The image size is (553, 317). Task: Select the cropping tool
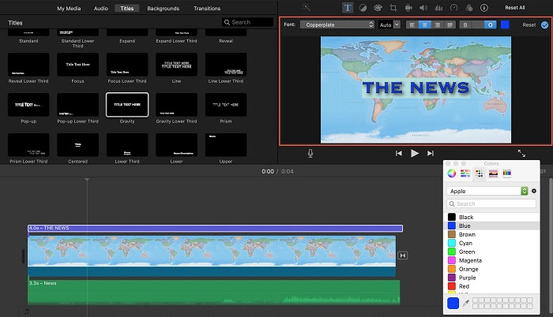coord(393,8)
